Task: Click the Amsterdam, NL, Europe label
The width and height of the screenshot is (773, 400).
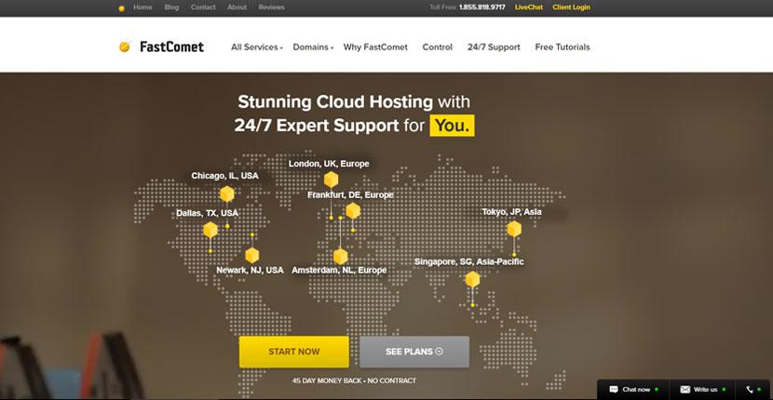Action: [339, 271]
